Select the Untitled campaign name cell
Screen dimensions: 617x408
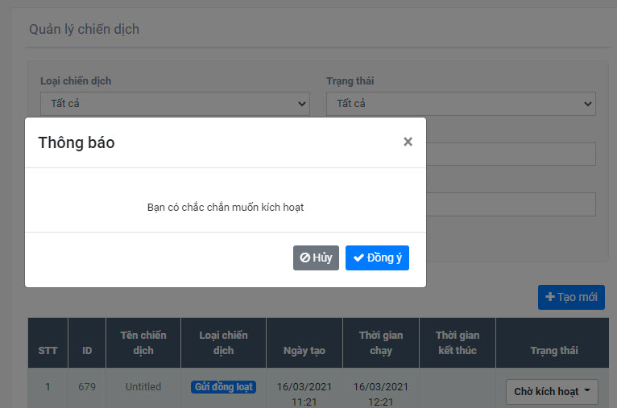(x=143, y=387)
